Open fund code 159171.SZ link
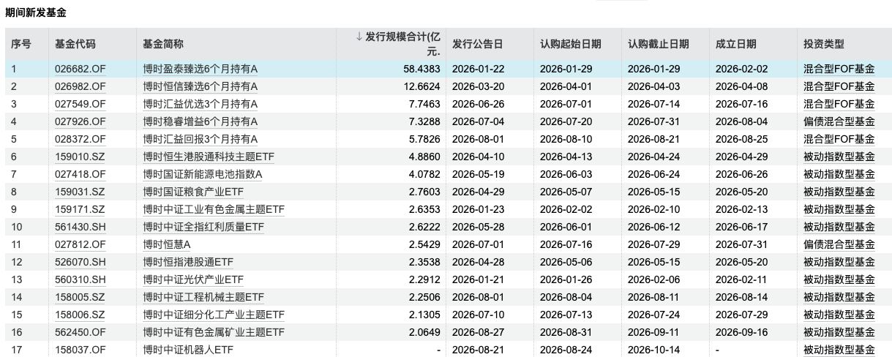 80,210
